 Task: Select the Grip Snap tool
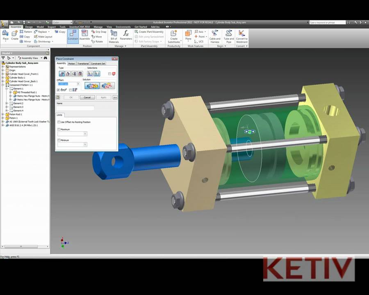click(99, 32)
